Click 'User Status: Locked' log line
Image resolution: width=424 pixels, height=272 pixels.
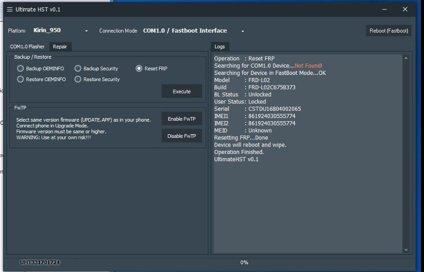(240, 102)
